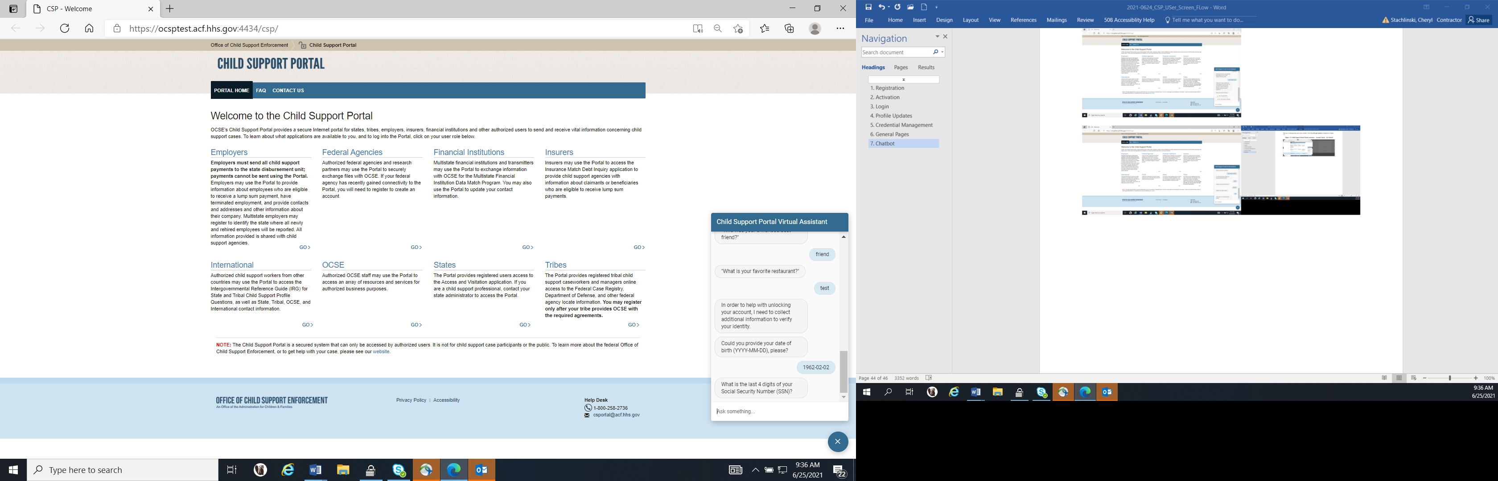The width and height of the screenshot is (1498, 481).
Task: Click the Outlook icon in taskbar
Action: click(481, 470)
